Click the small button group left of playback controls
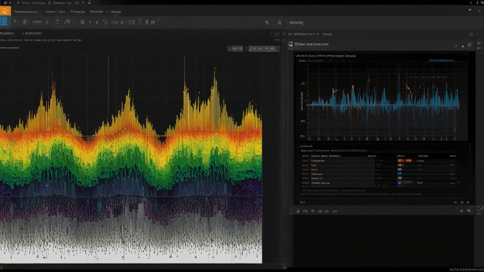Screen dimensions: 484x272 point(235,48)
